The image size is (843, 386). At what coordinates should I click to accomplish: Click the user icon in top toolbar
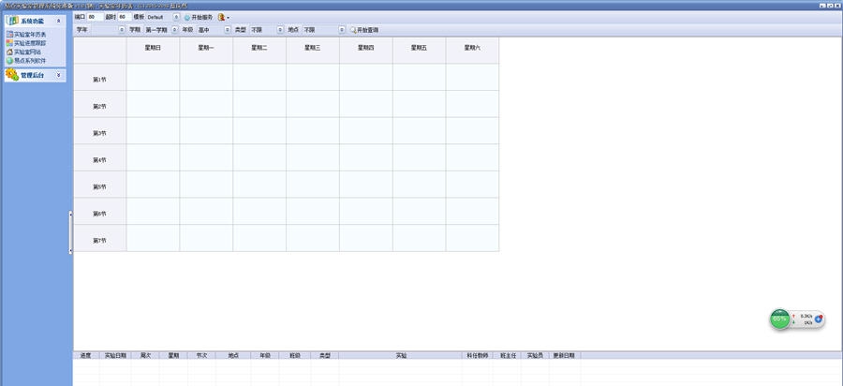[222, 17]
